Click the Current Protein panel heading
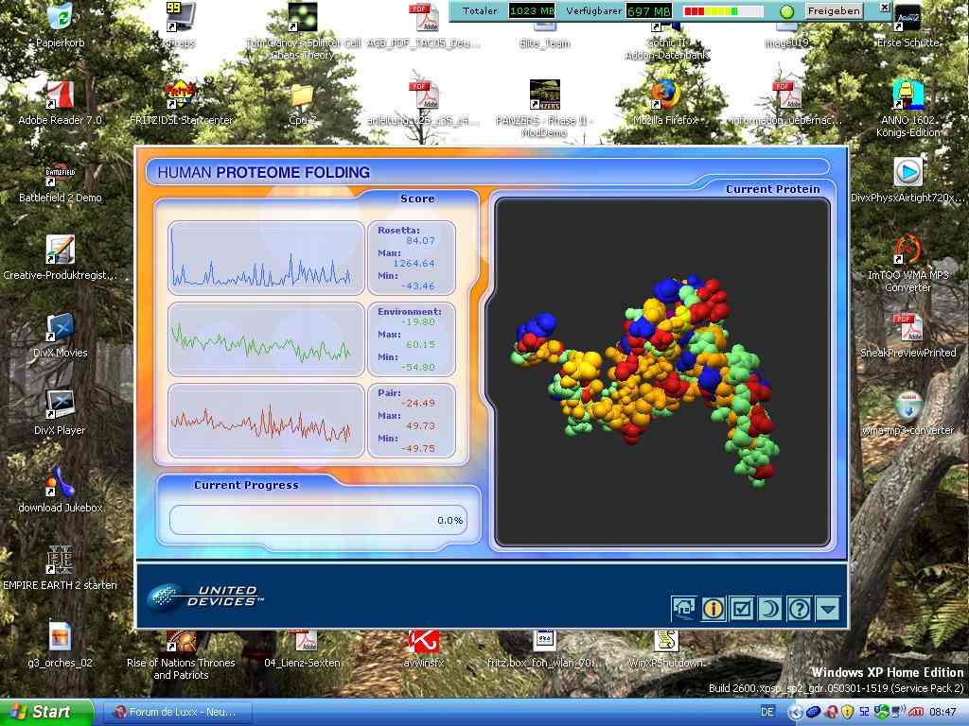Viewport: 969px width, 726px height. click(x=772, y=189)
